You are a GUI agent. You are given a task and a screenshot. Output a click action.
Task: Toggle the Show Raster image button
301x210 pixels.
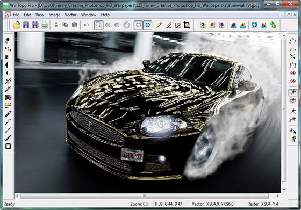pos(138,25)
